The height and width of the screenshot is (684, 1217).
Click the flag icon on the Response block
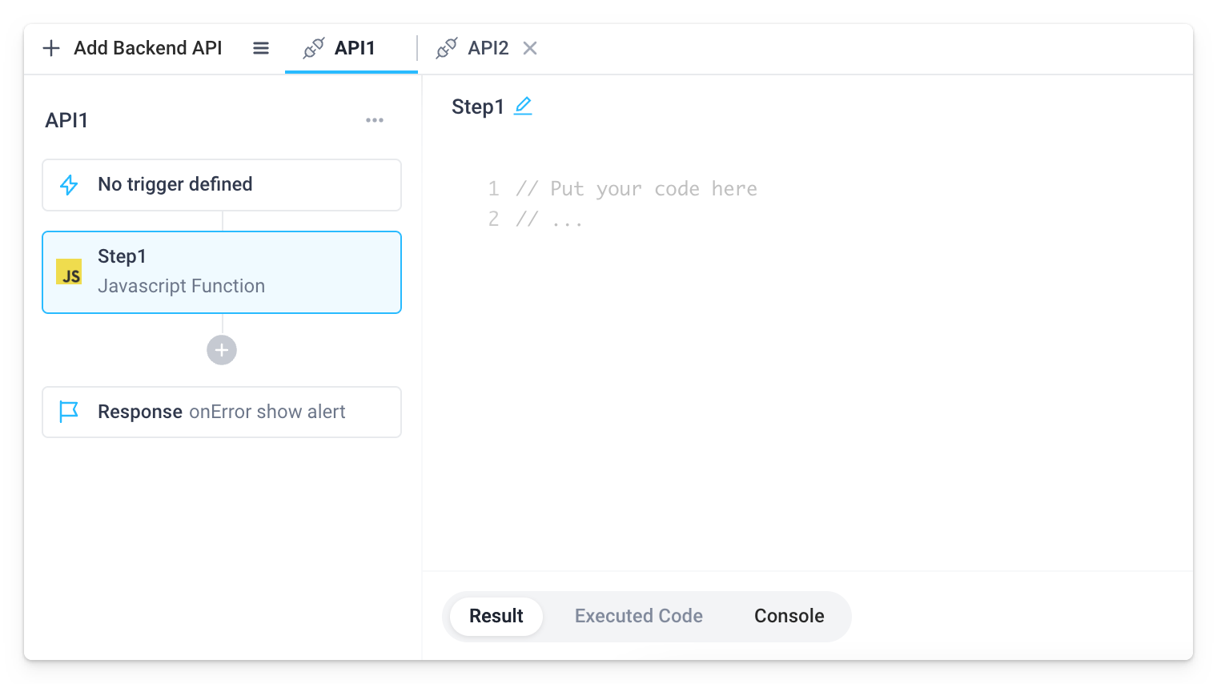tap(70, 411)
